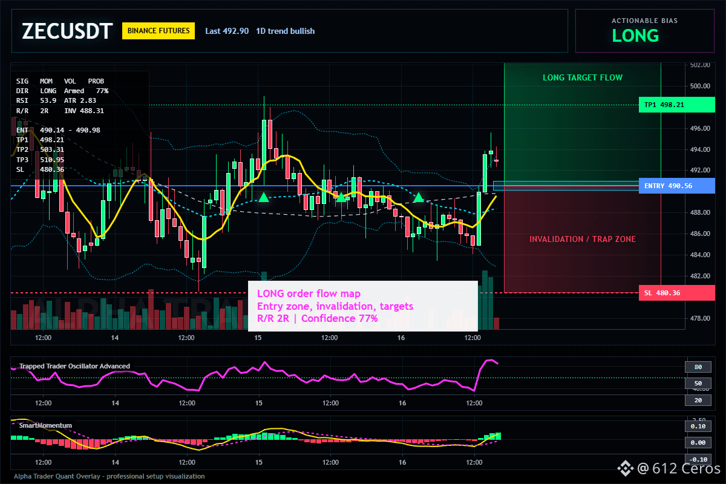Click the 496.00 price axis label

point(700,128)
